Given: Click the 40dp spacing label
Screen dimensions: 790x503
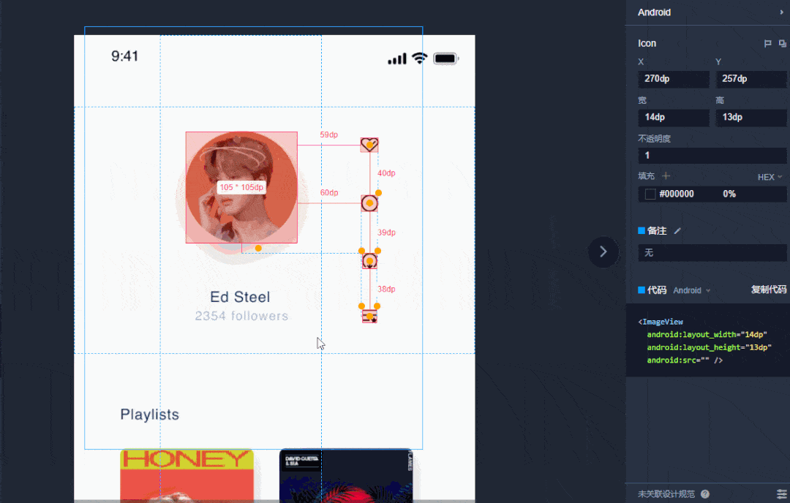Looking at the screenshot, I should 386,173.
